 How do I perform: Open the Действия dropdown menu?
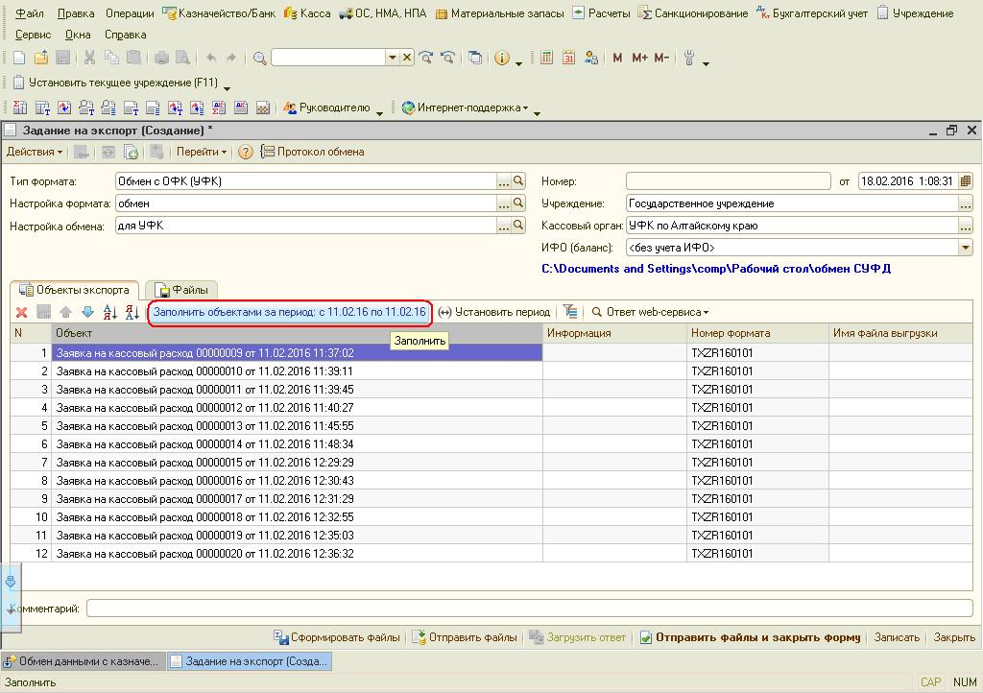point(35,152)
